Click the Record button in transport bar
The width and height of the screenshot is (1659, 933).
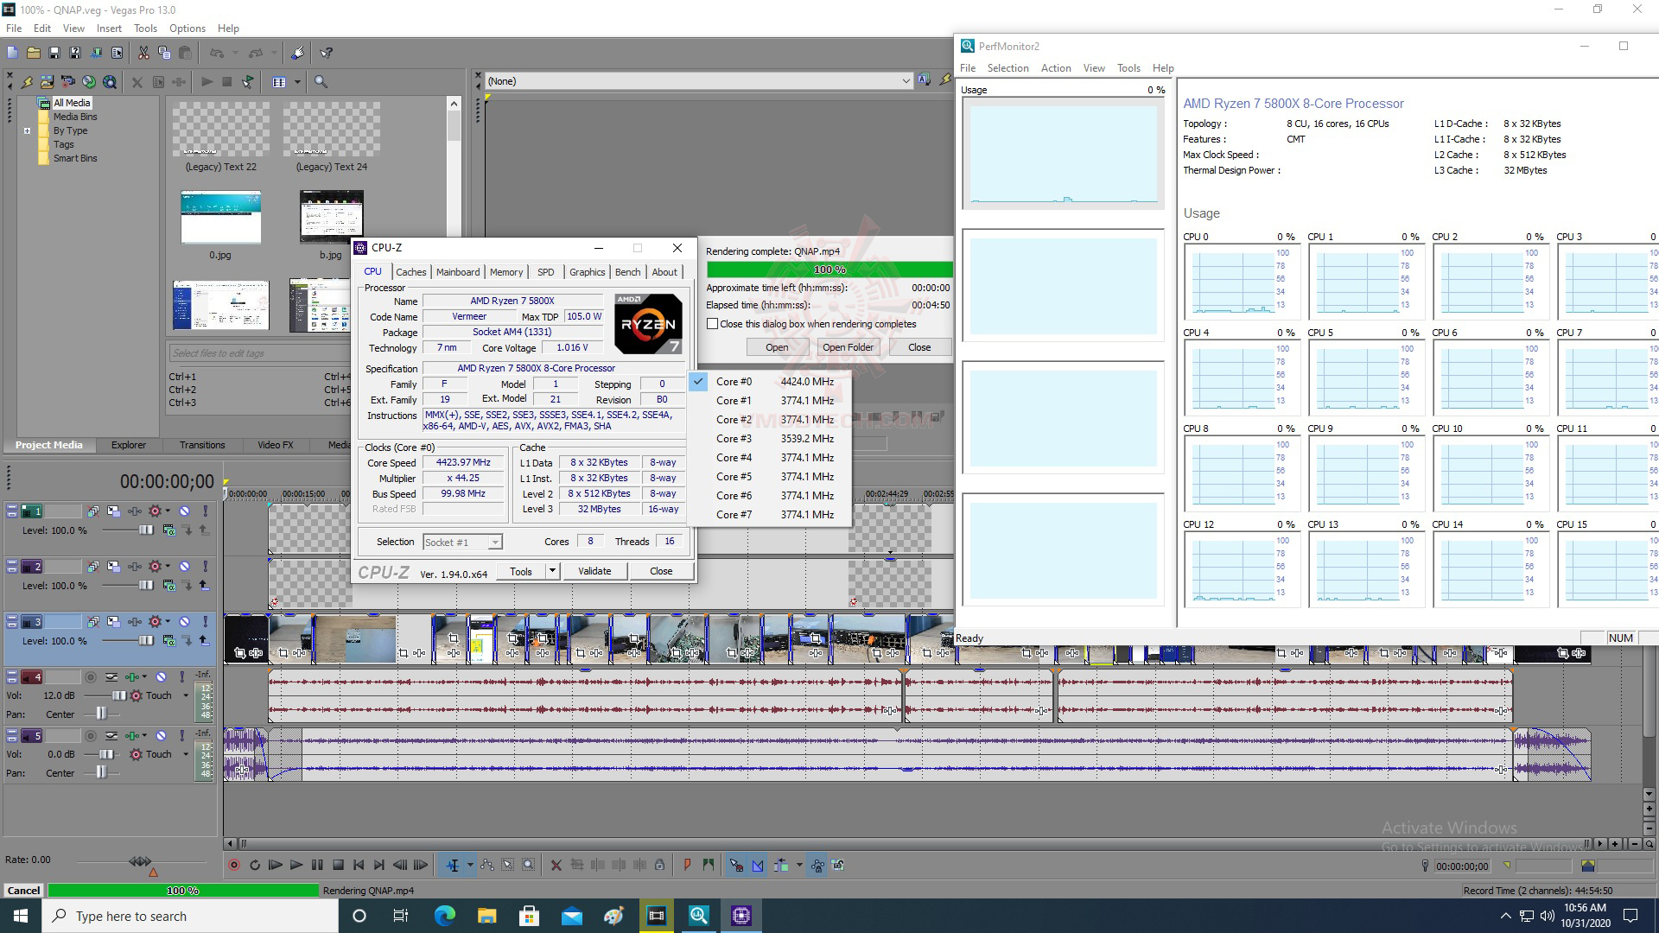pyautogui.click(x=233, y=865)
